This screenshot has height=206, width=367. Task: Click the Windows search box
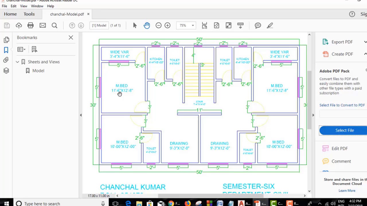(x=60, y=203)
